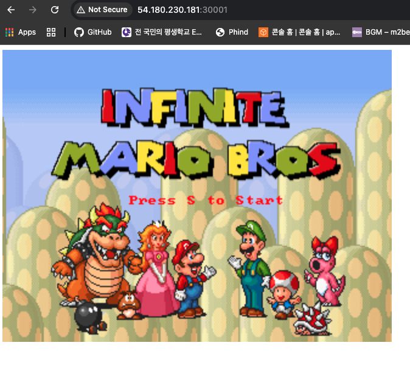Viewport: 410px width, 365px height.
Task: Open the Phind bookmark
Action: [x=232, y=32]
